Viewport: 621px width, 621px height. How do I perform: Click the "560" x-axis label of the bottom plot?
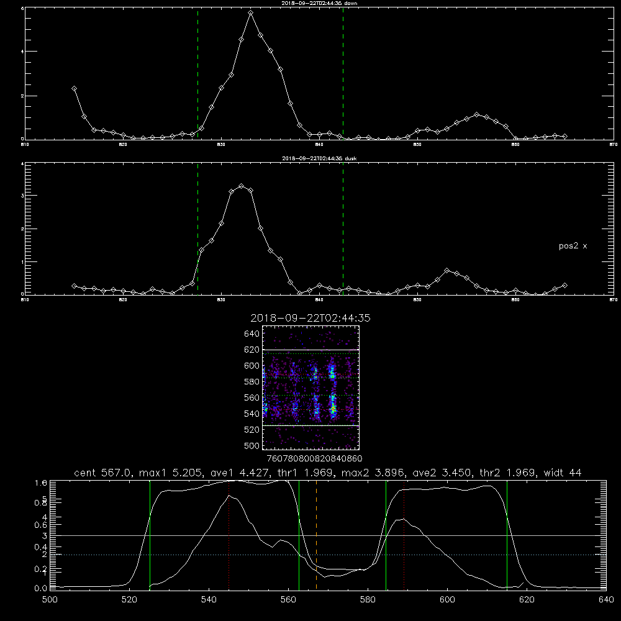pos(288,600)
